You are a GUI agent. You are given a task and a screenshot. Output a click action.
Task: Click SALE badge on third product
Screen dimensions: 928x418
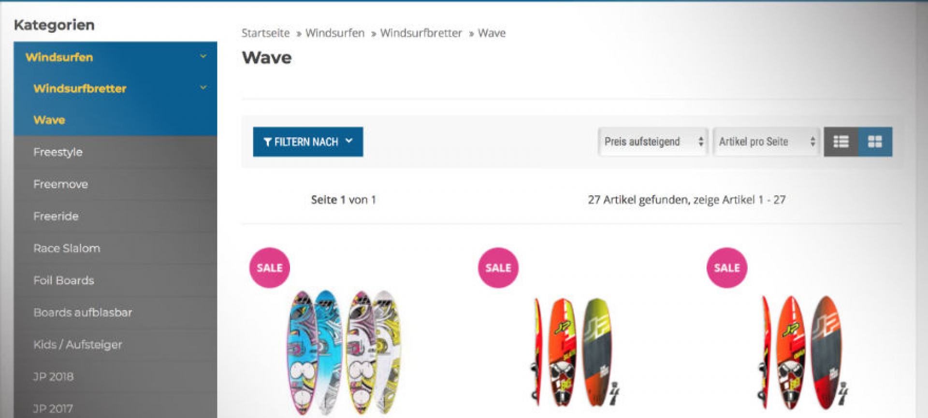click(x=727, y=268)
